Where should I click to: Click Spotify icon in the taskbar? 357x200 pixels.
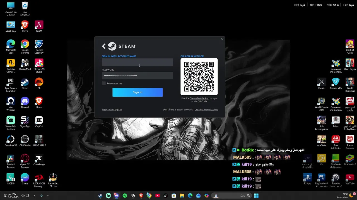125,196
